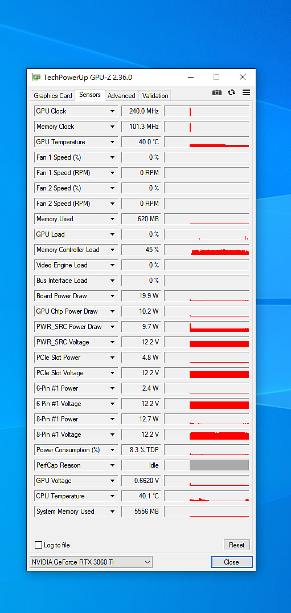
Task: Expand the 8-Pin #1 Voltage dropdown
Action: 113,435
